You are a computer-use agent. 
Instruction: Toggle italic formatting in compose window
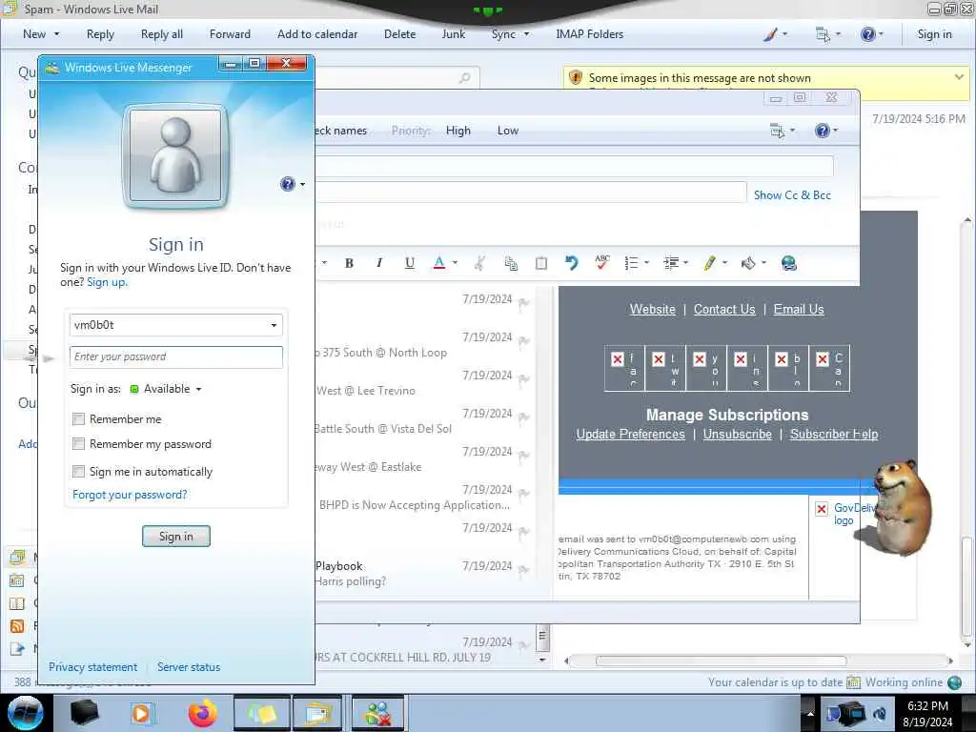pos(379,263)
